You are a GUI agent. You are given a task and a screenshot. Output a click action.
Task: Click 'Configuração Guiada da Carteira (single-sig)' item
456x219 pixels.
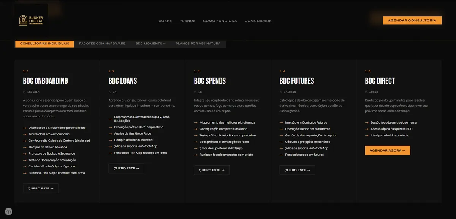pos(59,141)
